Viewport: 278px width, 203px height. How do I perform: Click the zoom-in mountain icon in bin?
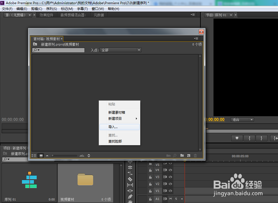click(82, 156)
